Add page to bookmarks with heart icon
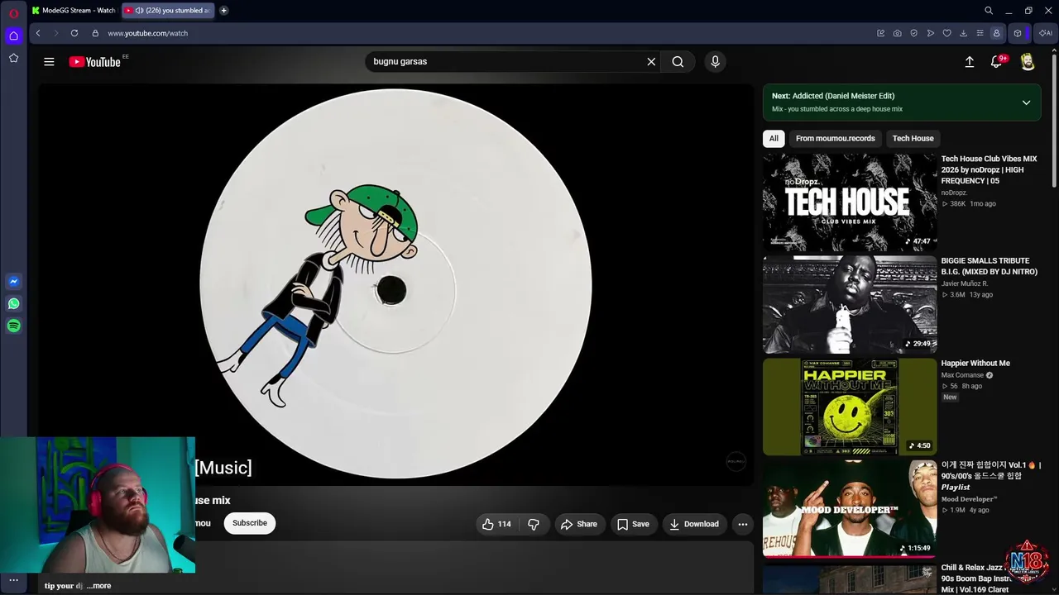Viewport: 1059px width, 595px height. pyautogui.click(x=946, y=33)
